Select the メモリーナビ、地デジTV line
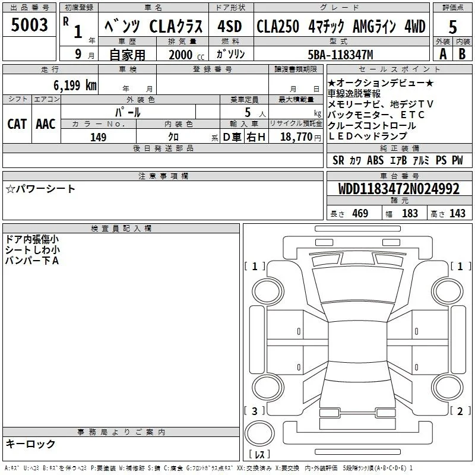The image size is (475, 475). (381, 104)
